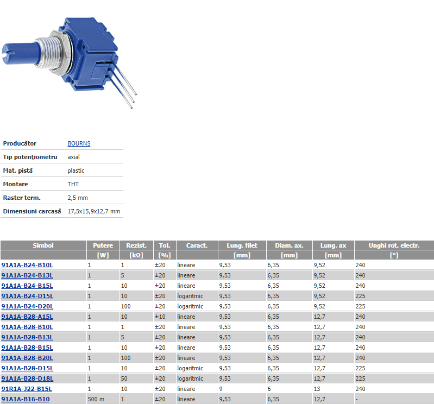The width and height of the screenshot is (434, 404).
Task: Click 'lineare' in the 91A1A-B16-B10 row
Action: [x=186, y=399]
